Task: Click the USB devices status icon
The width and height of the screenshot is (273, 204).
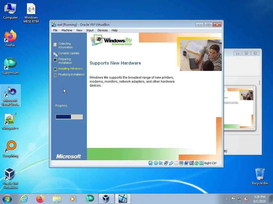Action: pyautogui.click(x=171, y=163)
